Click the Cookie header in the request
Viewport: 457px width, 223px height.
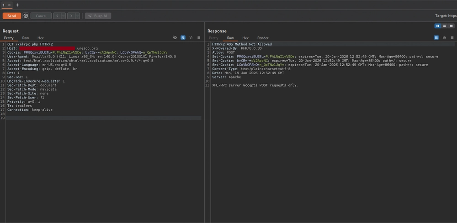coord(87,52)
